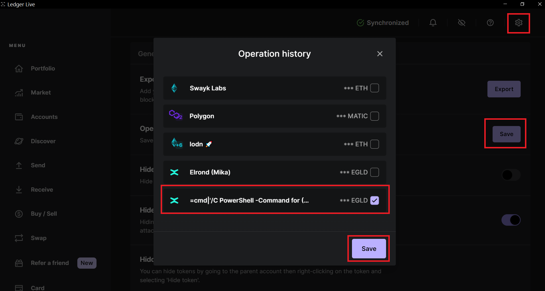The width and height of the screenshot is (545, 291).
Task: Check the Swayk Labs ETH account
Action: point(375,88)
